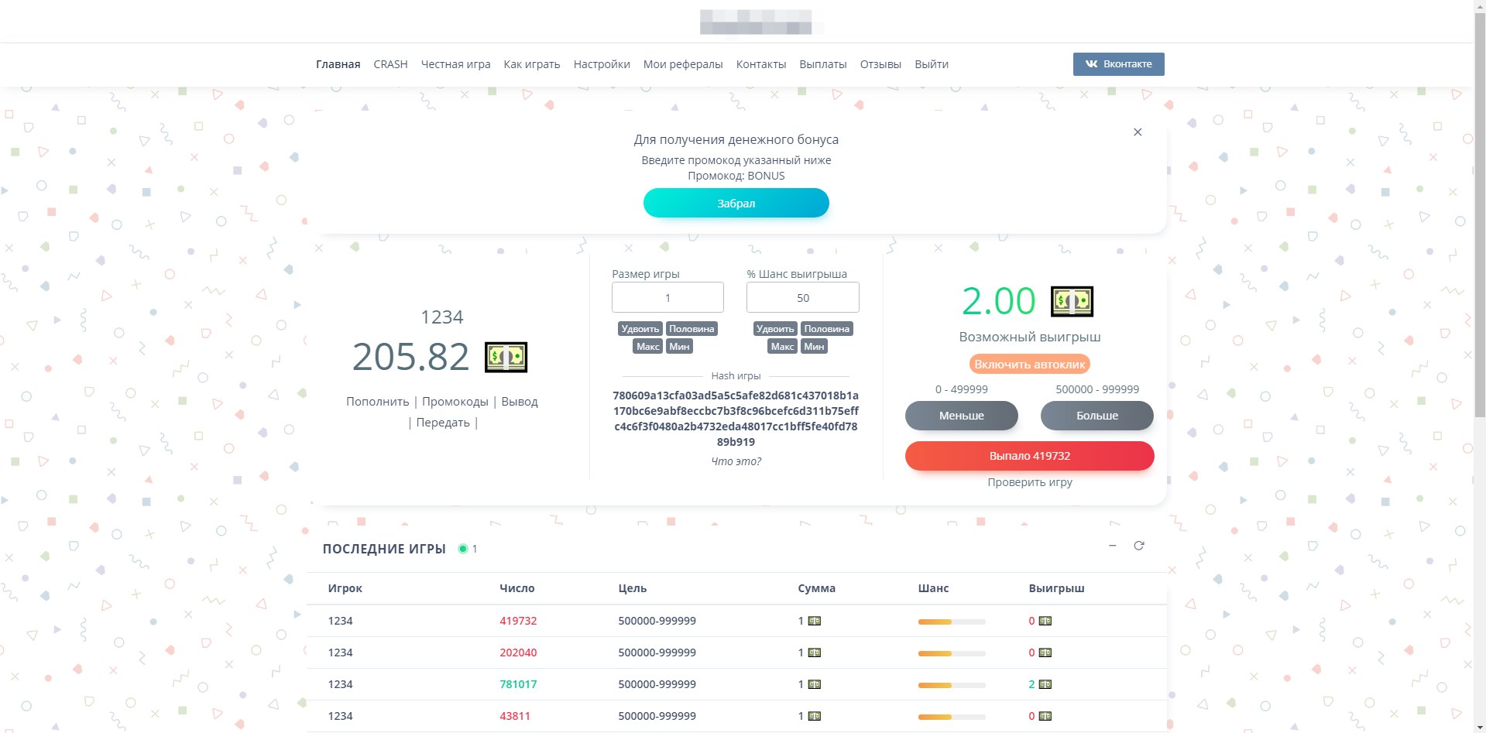Focus the % Шанс выигрыша input
This screenshot has height=733, width=1486.
coord(802,298)
